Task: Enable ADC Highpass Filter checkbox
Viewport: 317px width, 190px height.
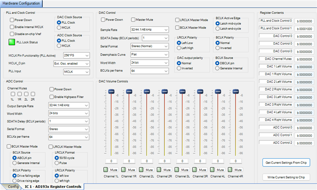Action: coord(52,97)
